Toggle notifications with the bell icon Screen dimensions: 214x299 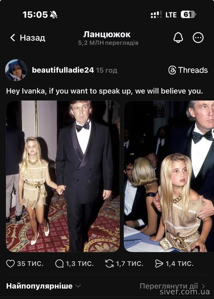click(x=178, y=37)
